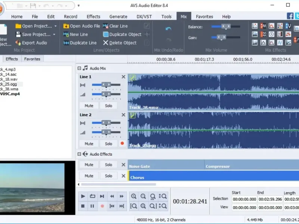
Task: Collapse the Audio Effects section
Action: click(79, 154)
